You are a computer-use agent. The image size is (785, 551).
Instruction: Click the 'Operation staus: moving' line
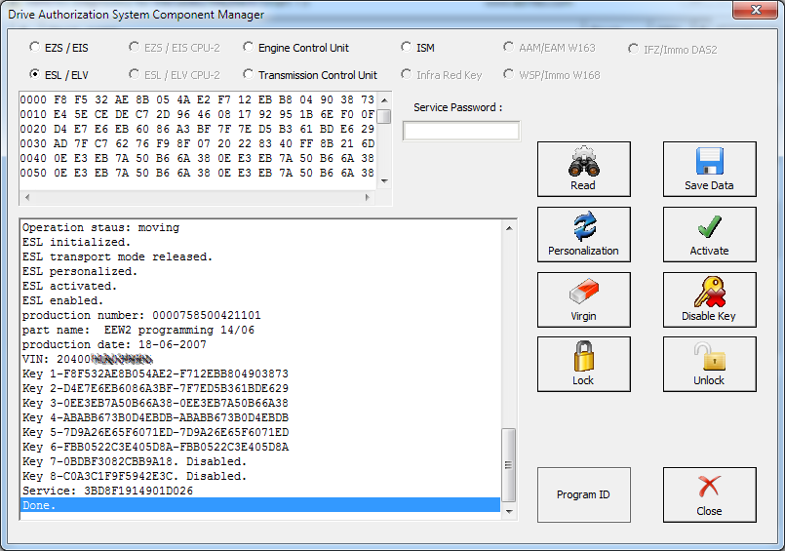(x=100, y=227)
